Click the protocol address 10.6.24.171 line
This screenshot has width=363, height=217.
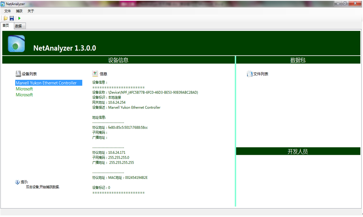point(109,153)
